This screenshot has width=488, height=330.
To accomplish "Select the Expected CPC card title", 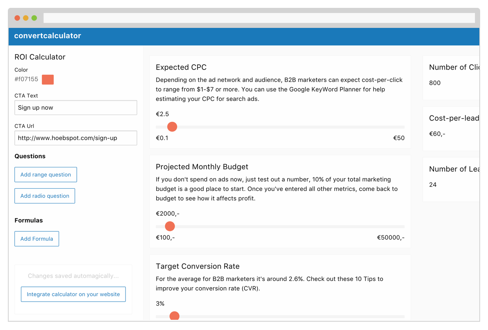I will click(x=181, y=67).
